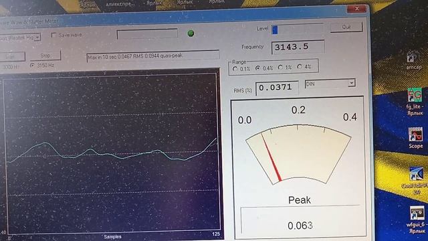Screen dimensions: 428x241
Task: Click the Samples axis label under graph
Action: 112,236
